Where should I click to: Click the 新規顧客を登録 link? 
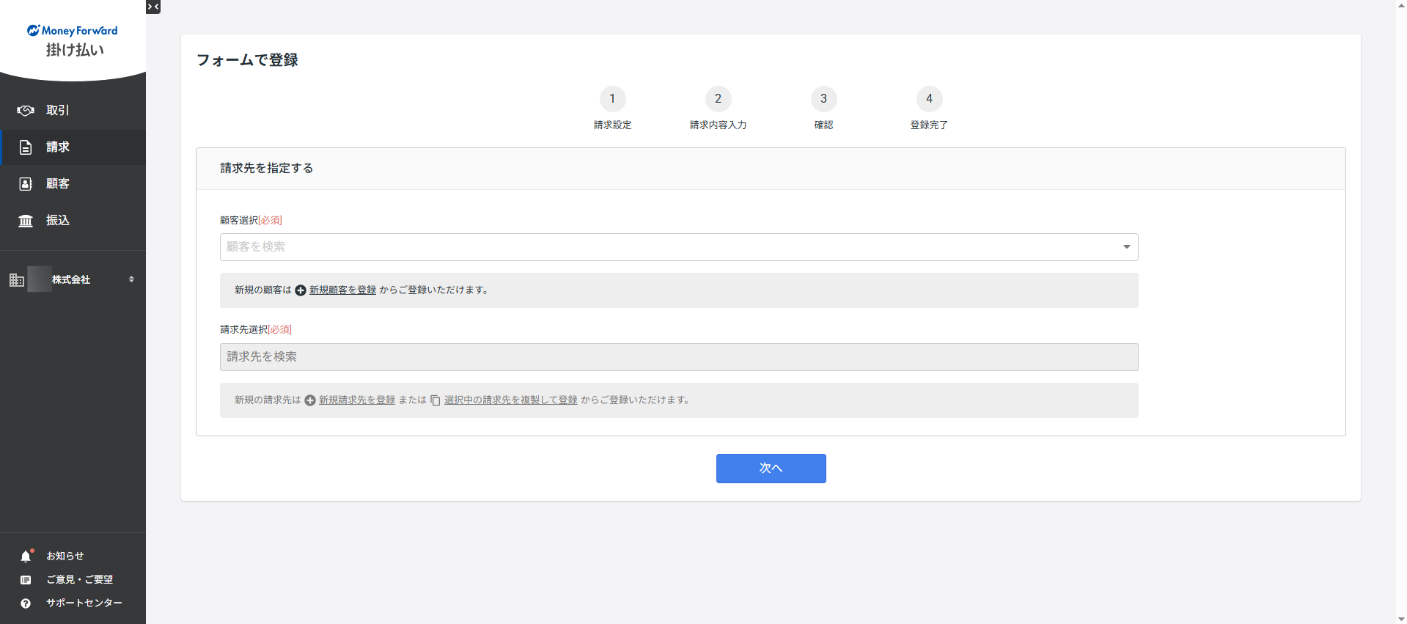342,290
